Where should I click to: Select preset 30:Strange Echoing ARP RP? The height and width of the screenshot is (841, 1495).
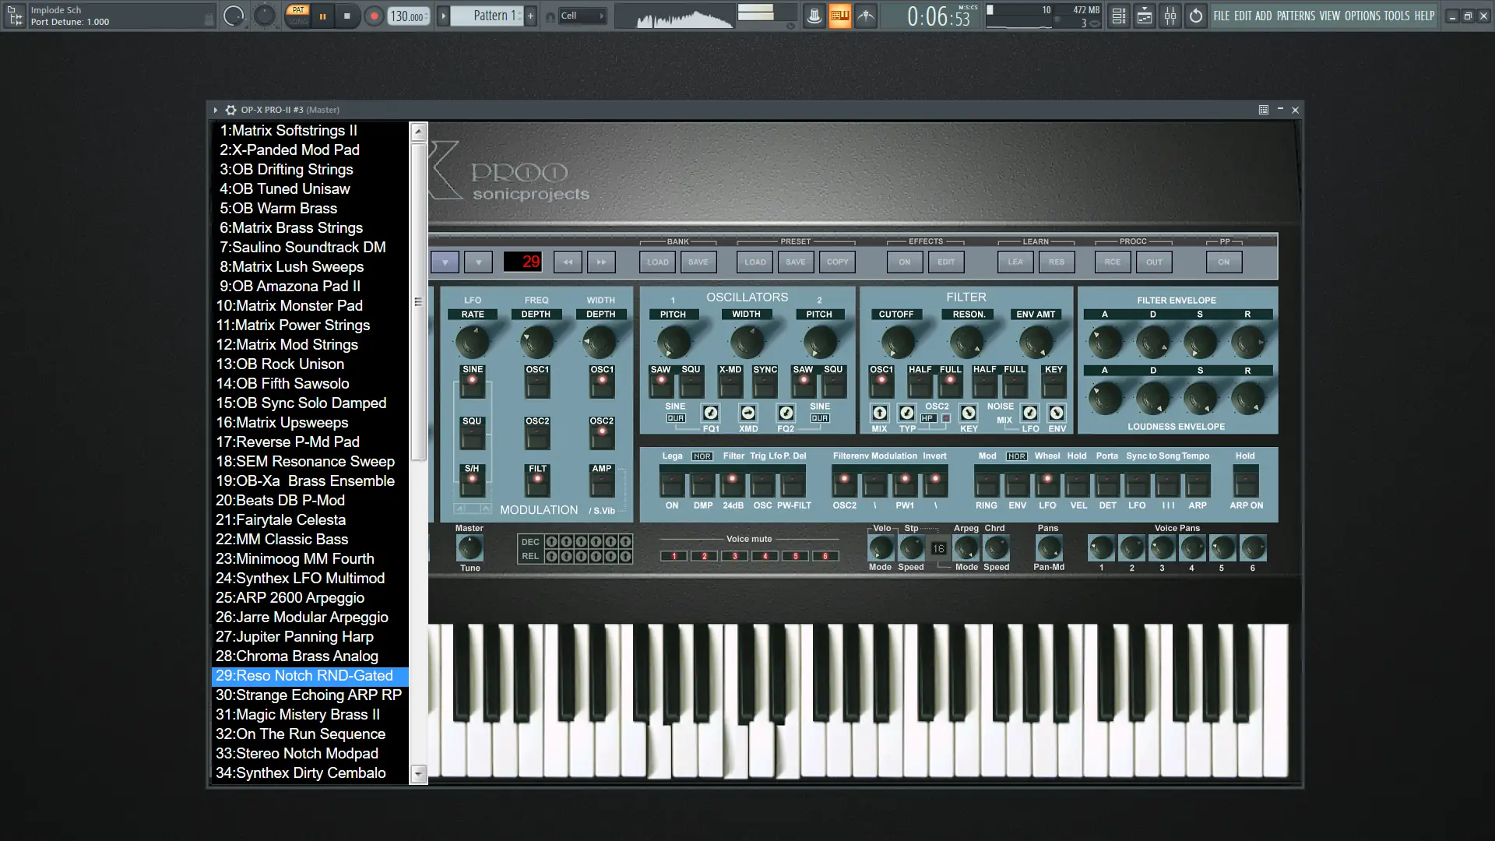point(308,695)
